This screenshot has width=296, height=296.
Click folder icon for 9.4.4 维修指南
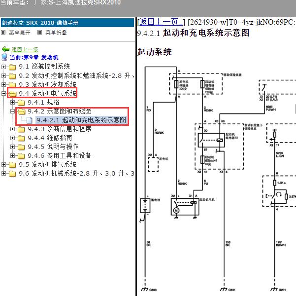coord(21,138)
